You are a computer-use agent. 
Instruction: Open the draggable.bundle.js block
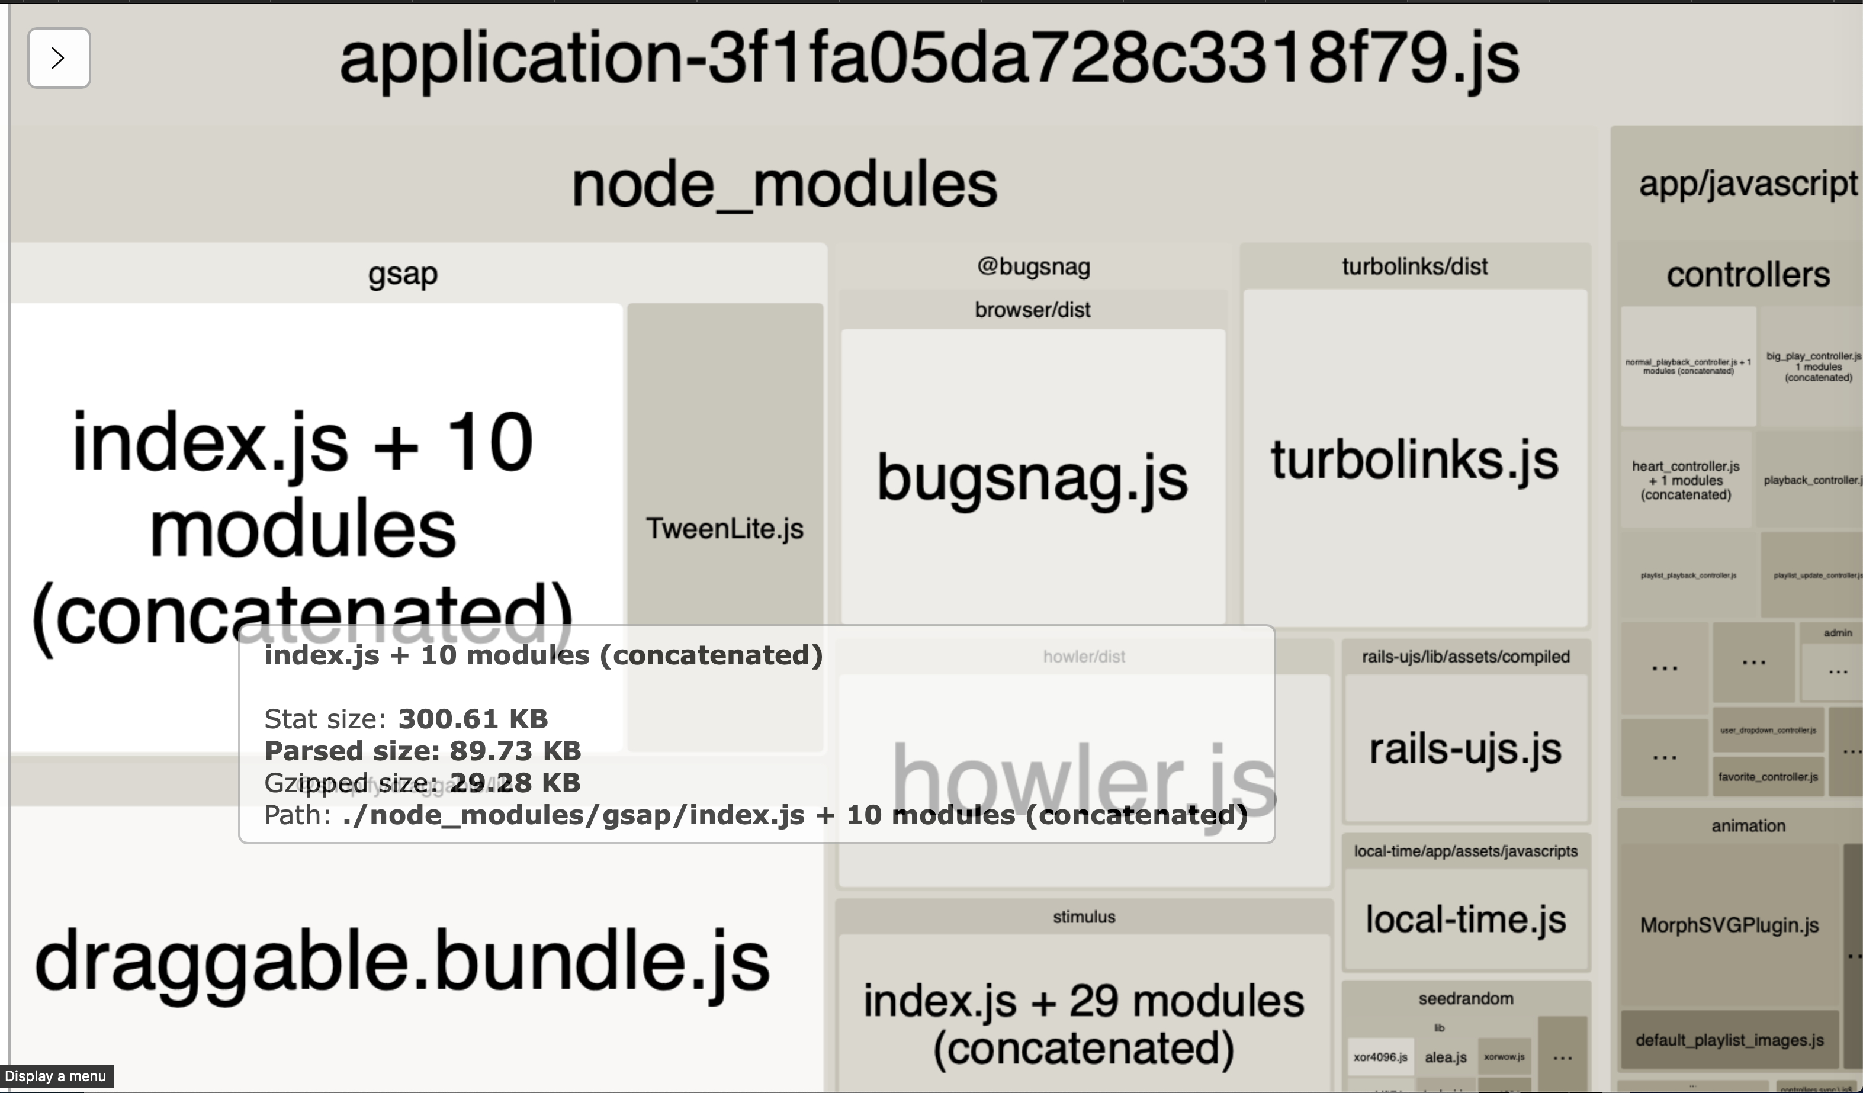coord(403,961)
